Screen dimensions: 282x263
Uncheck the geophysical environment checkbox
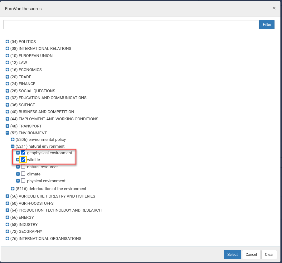(23, 152)
